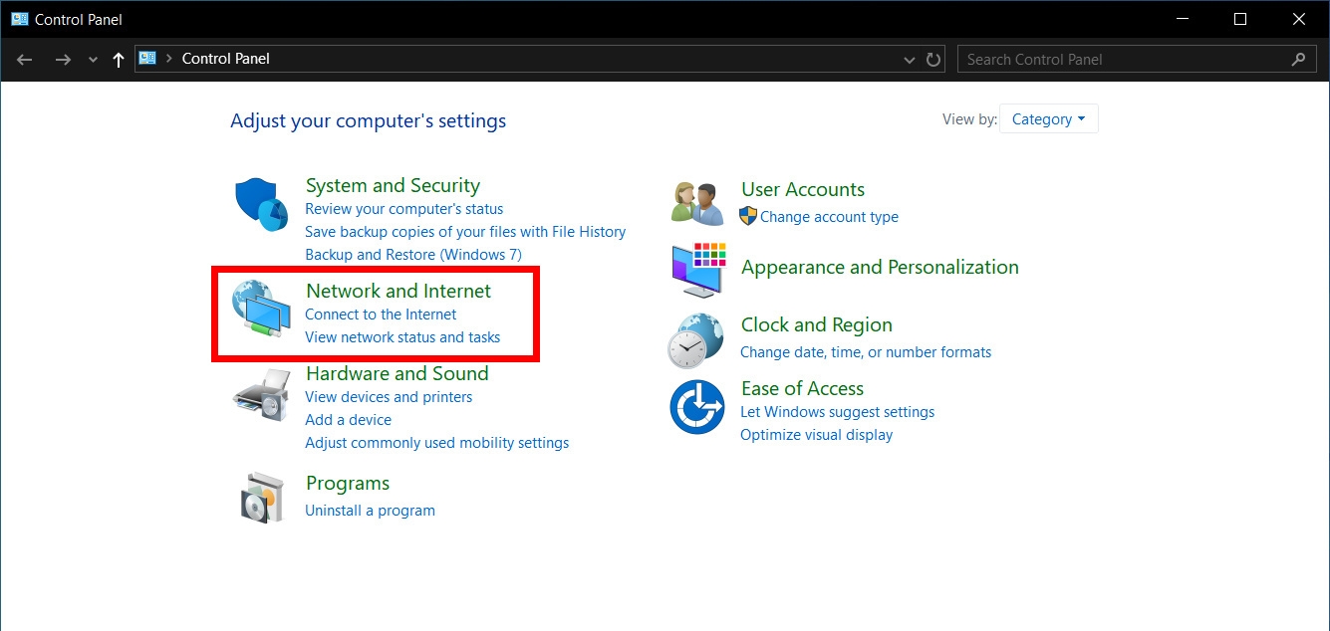Refresh the Control Panel address bar
Image resolution: width=1330 pixels, height=631 pixels.
[x=933, y=60]
